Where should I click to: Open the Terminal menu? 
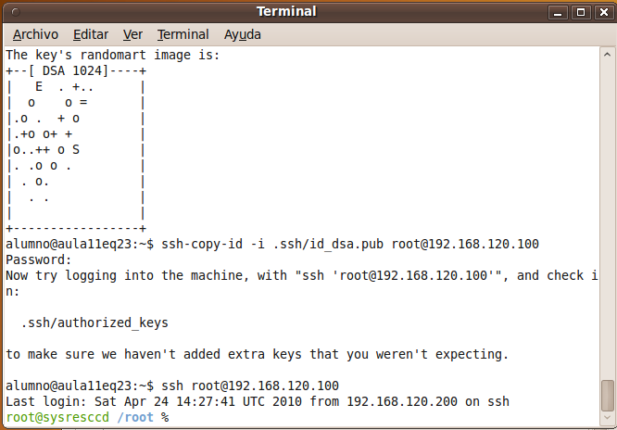tap(183, 34)
